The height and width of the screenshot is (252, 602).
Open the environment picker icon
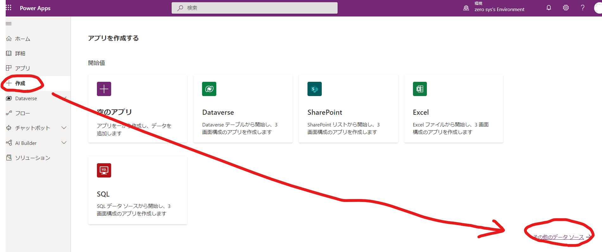tap(466, 8)
